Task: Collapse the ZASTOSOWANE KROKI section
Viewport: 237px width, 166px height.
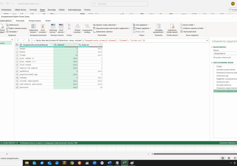Action: (213, 62)
